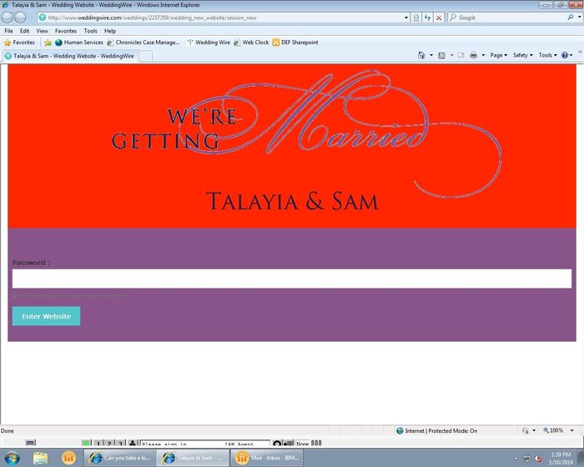Click into the Google search field
This screenshot has height=467, width=584.
(511, 18)
